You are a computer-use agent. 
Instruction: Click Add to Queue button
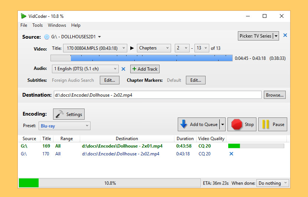[x=199, y=125]
